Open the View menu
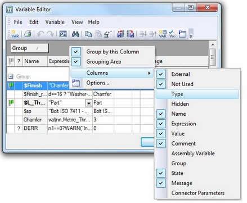Image resolution: width=247 pixels, height=203 pixels. [x=77, y=22]
